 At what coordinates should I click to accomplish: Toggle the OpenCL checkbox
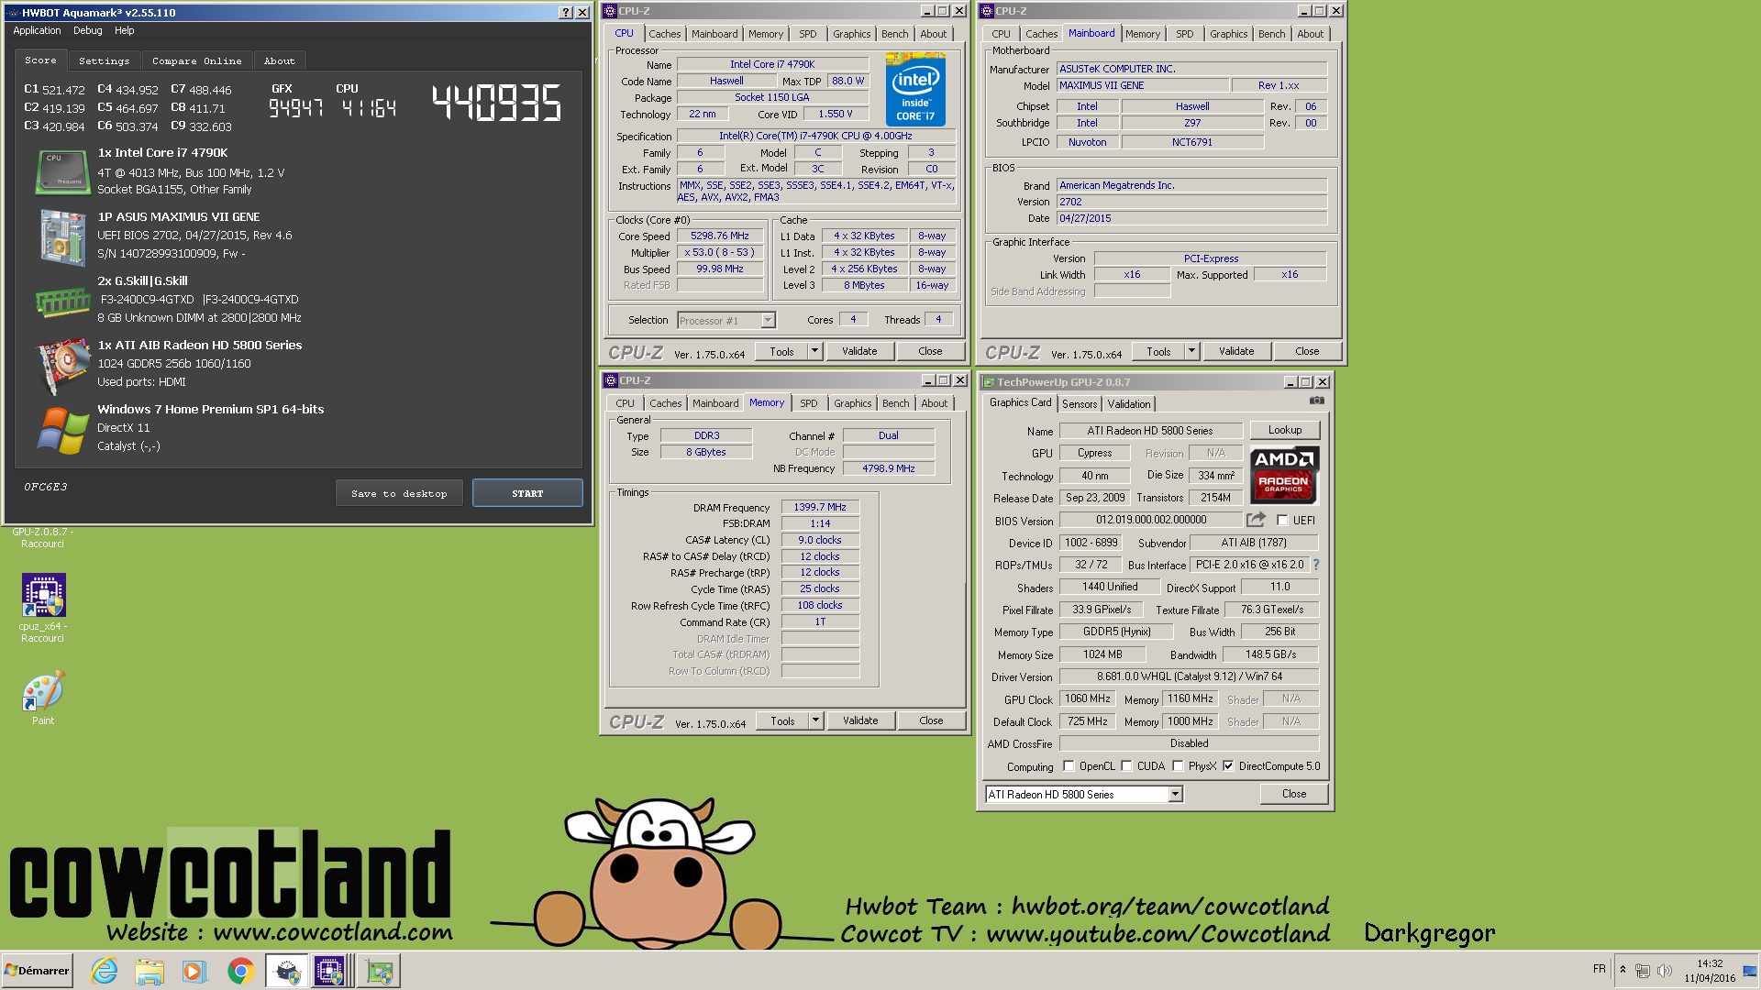click(x=1069, y=766)
